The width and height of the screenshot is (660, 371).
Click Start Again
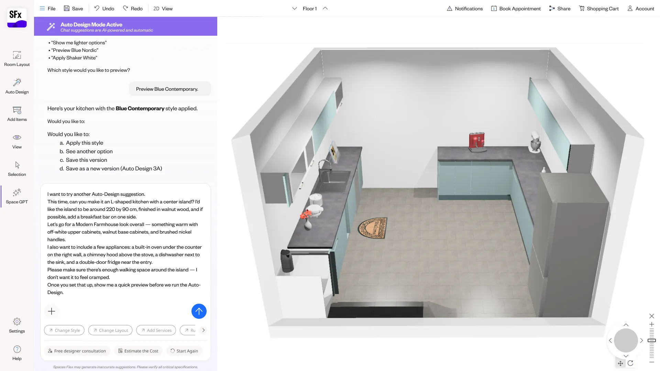click(x=185, y=351)
